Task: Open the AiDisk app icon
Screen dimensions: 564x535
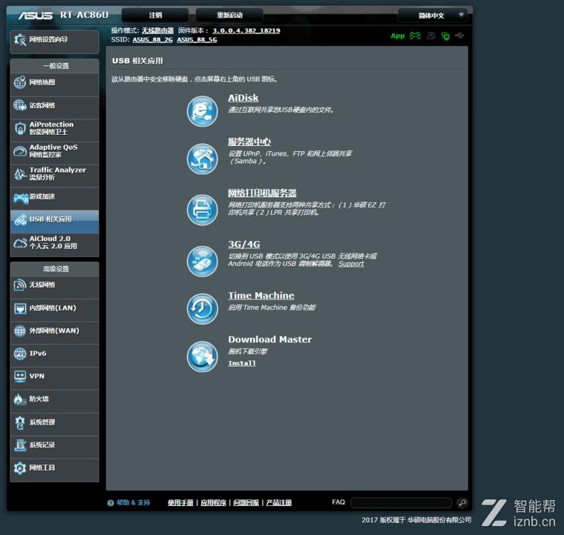Action: pyautogui.click(x=202, y=111)
